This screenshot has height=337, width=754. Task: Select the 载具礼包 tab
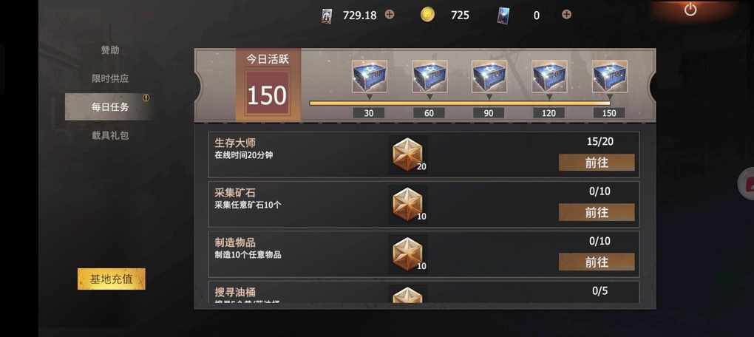point(110,135)
